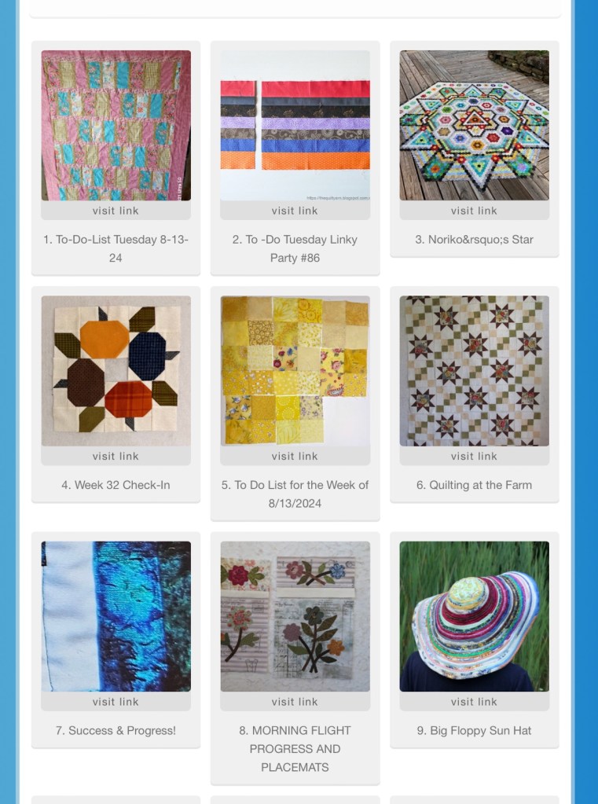Viewport: 598px width, 804px height.
Task: Open MORNING FLIGHT PROGRESS AND PLACEMATS title
Action: [x=295, y=749]
